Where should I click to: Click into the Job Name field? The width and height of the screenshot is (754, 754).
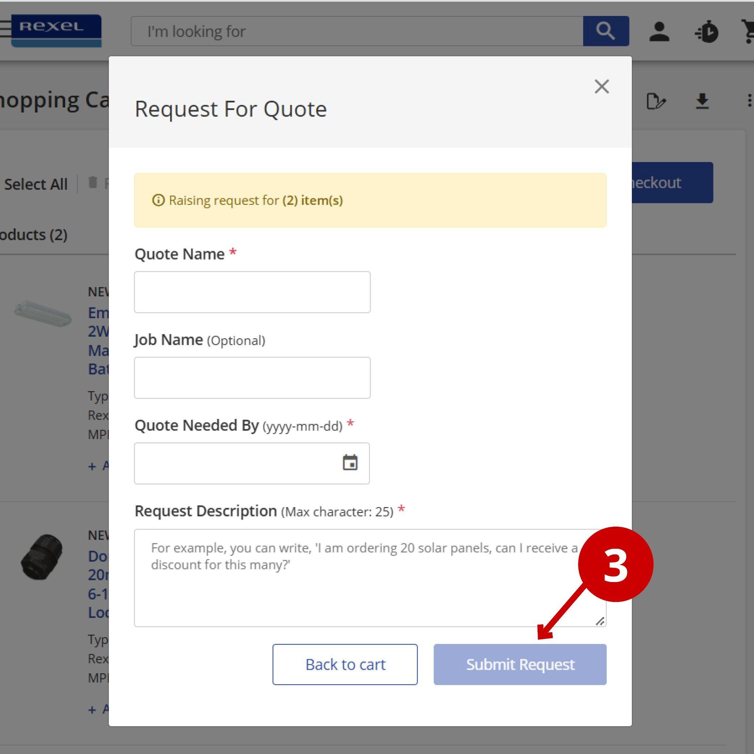point(252,378)
